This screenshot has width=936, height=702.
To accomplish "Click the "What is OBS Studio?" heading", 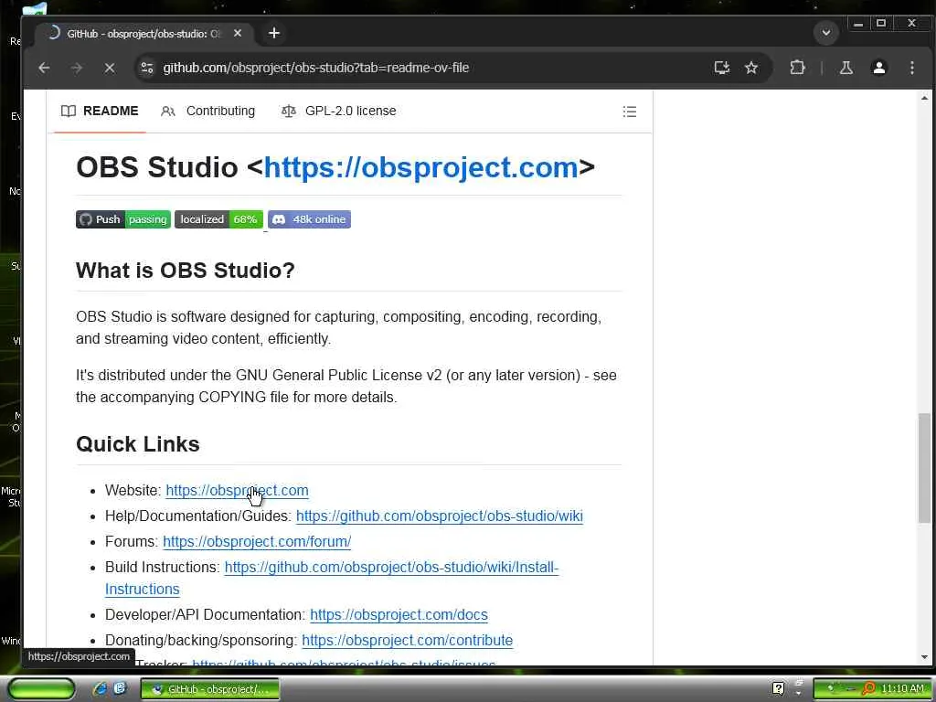I will click(x=185, y=271).
